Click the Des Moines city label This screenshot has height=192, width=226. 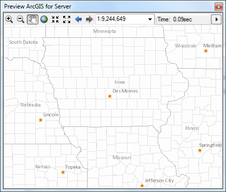pyautogui.click(x=125, y=91)
